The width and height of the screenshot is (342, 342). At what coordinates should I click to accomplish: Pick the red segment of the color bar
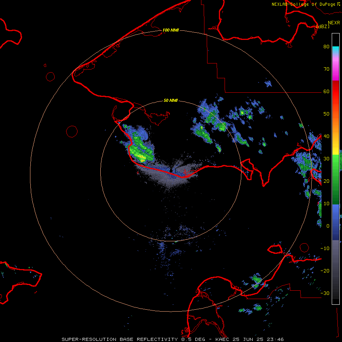click(336, 92)
